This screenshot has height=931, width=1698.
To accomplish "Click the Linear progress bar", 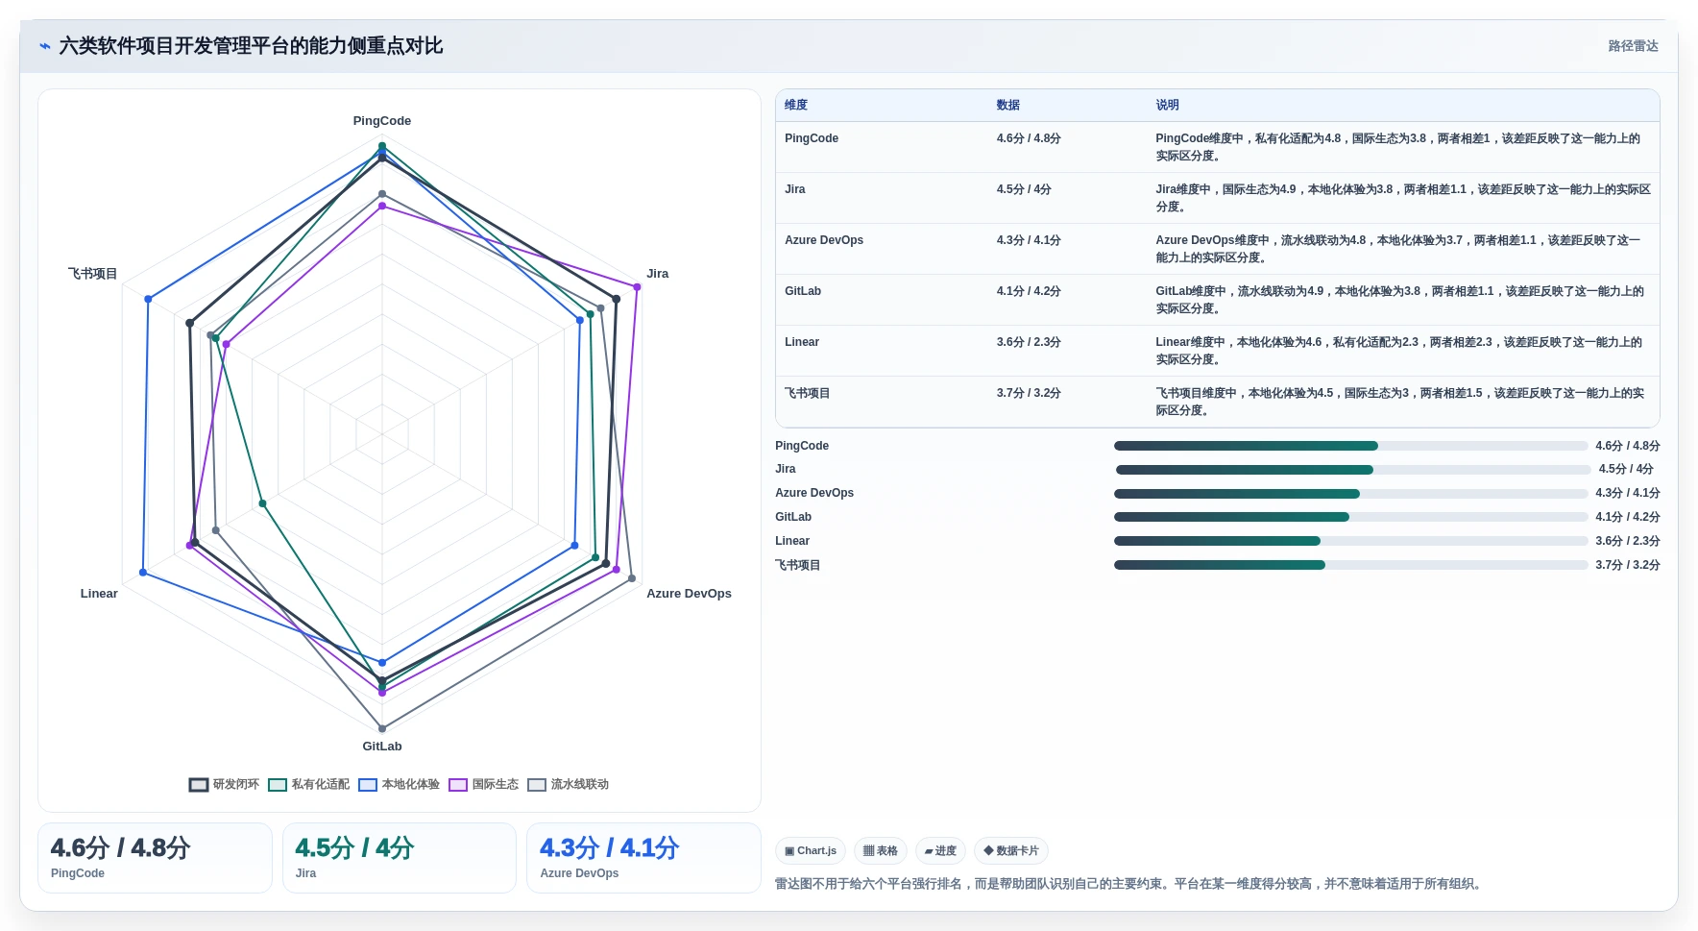I will pyautogui.click(x=1350, y=541).
